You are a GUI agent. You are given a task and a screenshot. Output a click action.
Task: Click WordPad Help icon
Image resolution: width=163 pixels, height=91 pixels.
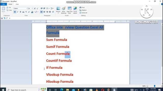coord(162,4)
